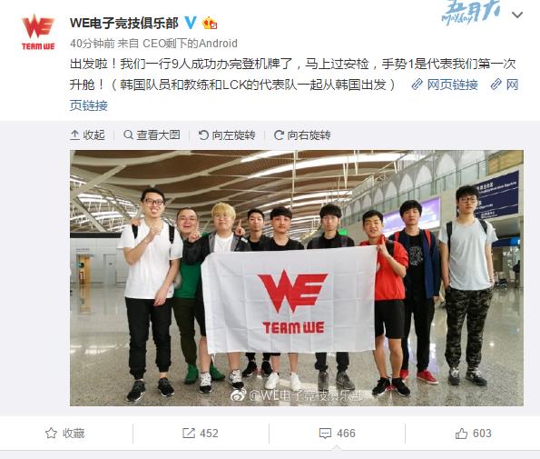Screen dimensions: 540x459
Task: Open comments tab showing 466
Action: (337, 434)
